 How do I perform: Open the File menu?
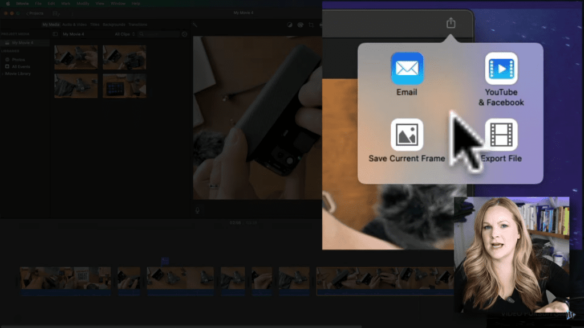pos(38,3)
